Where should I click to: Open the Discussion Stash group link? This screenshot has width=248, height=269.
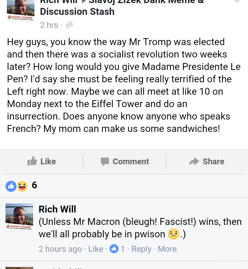click(x=77, y=11)
